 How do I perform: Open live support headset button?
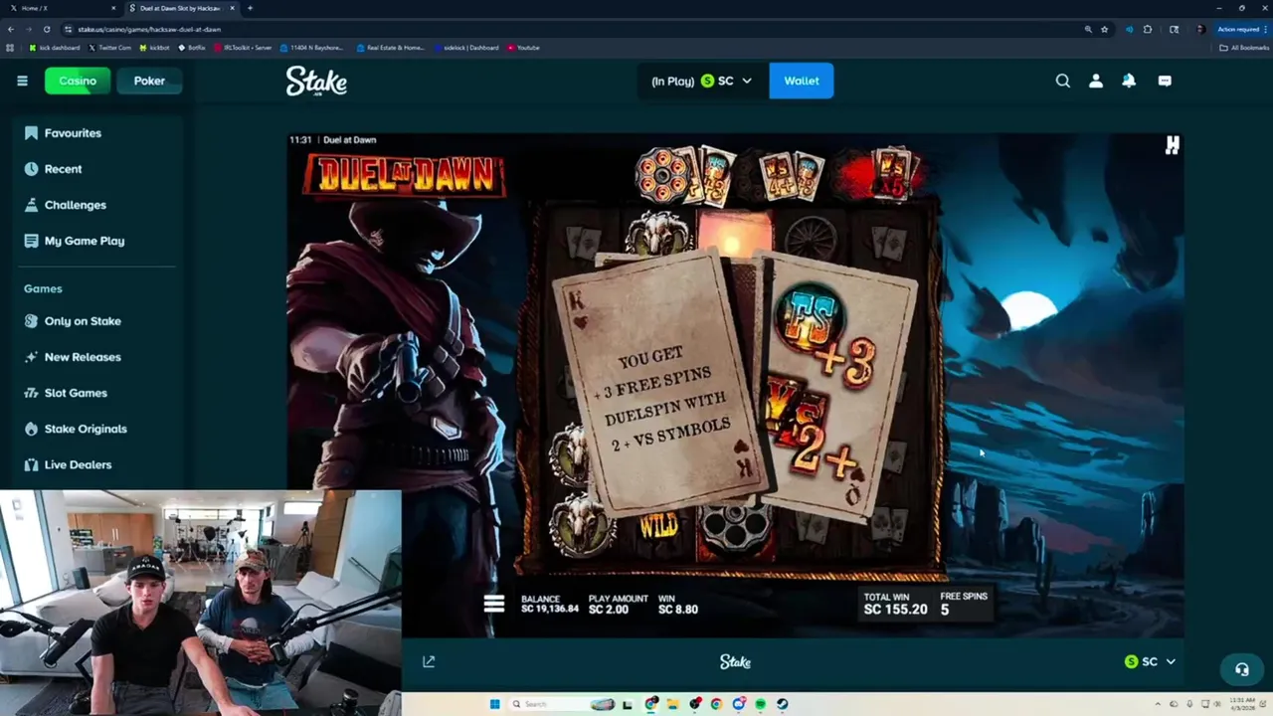click(1241, 669)
